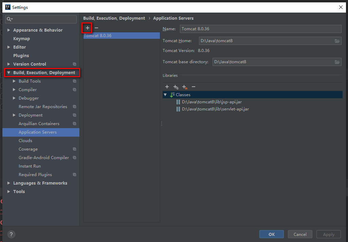
Task: Click the Classes node icon
Action: point(172,95)
